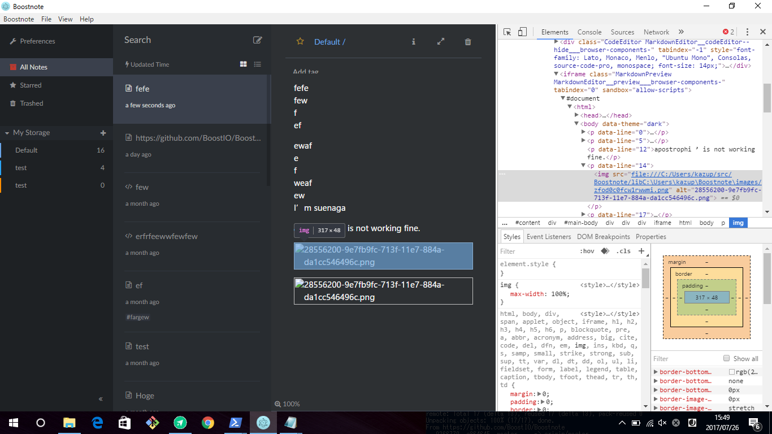Open the Help menu
Viewport: 772px width, 434px height.
(x=86, y=19)
